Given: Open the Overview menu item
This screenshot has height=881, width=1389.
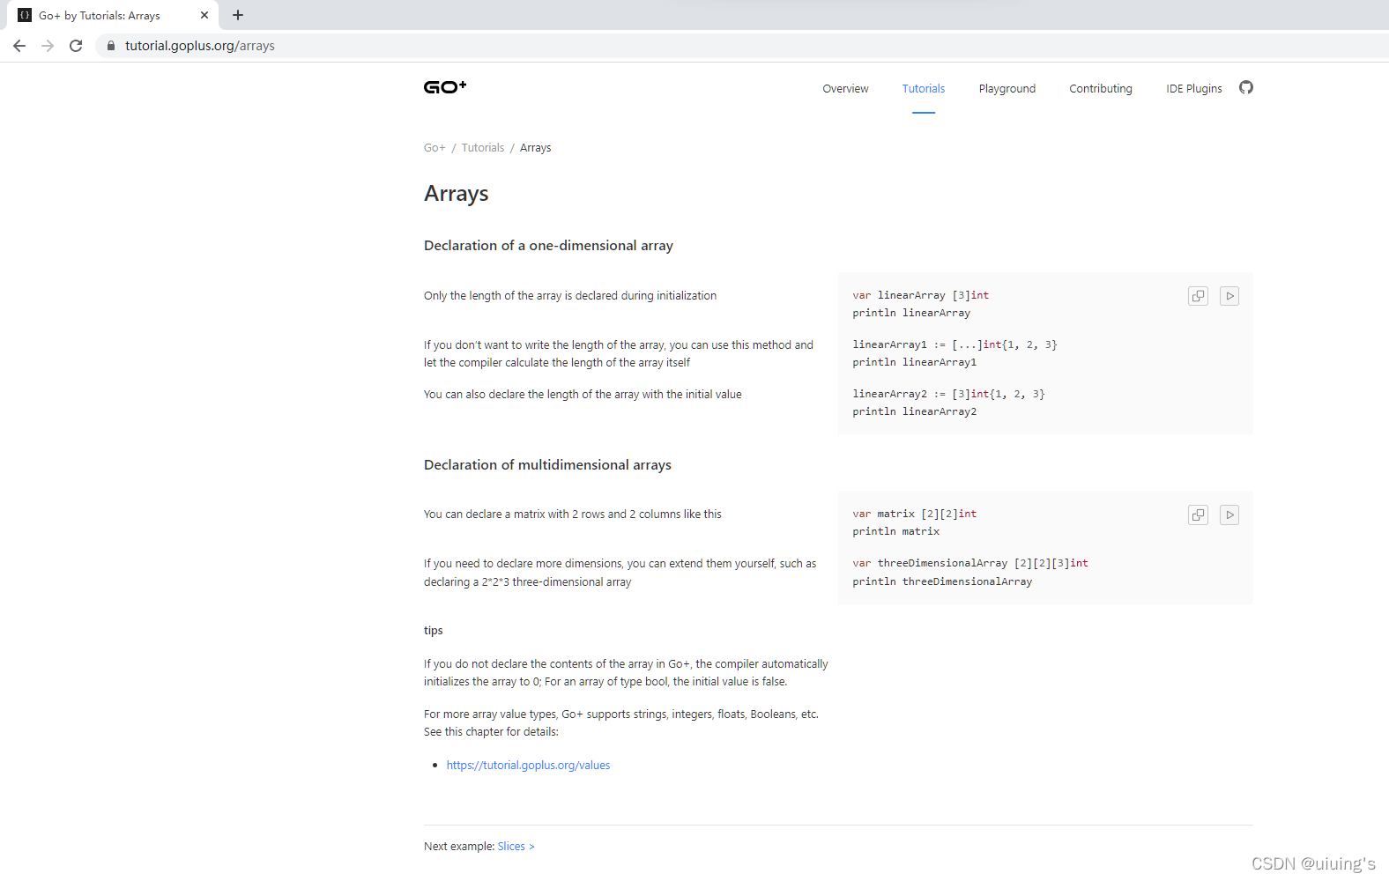Looking at the screenshot, I should coord(845,89).
